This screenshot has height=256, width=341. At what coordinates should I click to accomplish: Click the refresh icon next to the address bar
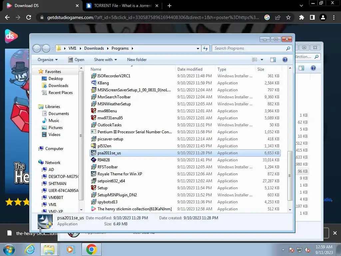pos(205,48)
